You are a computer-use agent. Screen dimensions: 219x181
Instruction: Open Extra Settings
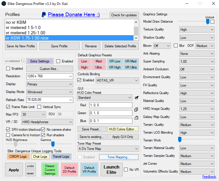tap(40, 61)
